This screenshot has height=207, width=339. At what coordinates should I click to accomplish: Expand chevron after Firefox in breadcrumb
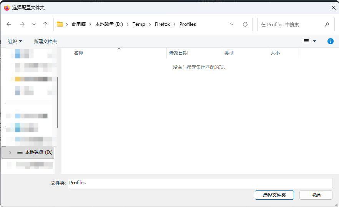click(174, 25)
